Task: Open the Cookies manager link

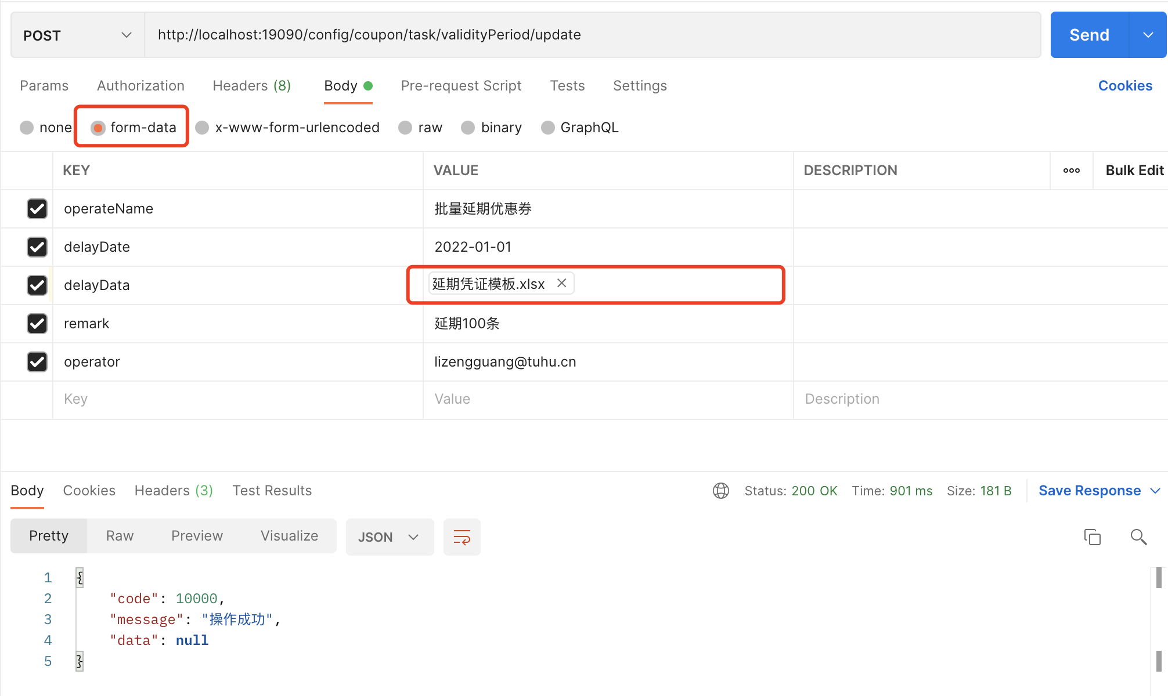Action: point(1124,85)
